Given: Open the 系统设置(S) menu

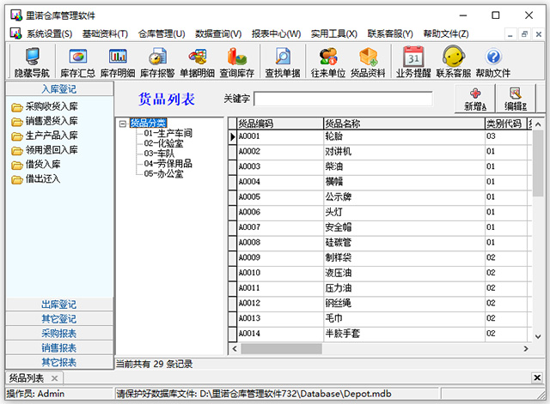Looking at the screenshot, I should [x=50, y=34].
